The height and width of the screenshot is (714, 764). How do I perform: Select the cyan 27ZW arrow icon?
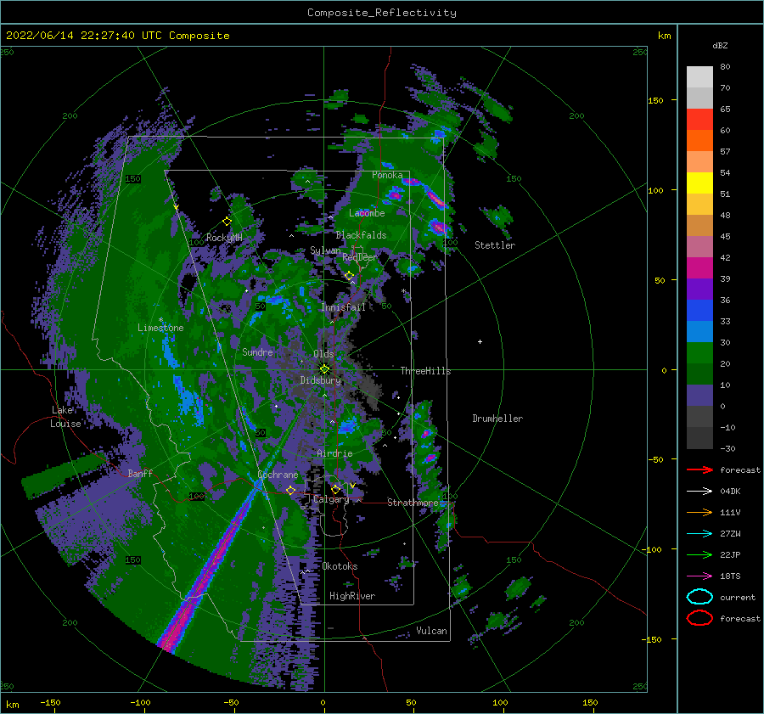(x=699, y=534)
